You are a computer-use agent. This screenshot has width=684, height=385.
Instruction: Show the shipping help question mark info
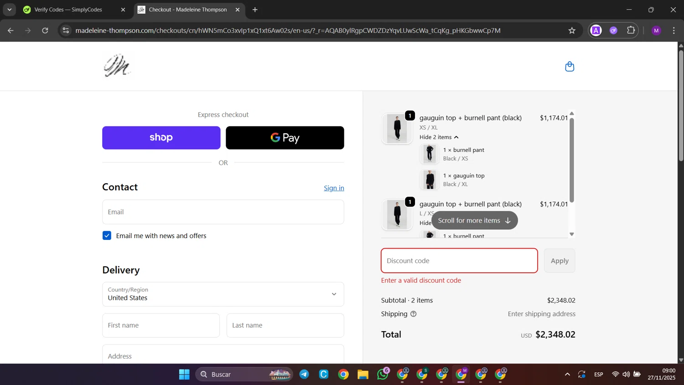pyautogui.click(x=414, y=314)
